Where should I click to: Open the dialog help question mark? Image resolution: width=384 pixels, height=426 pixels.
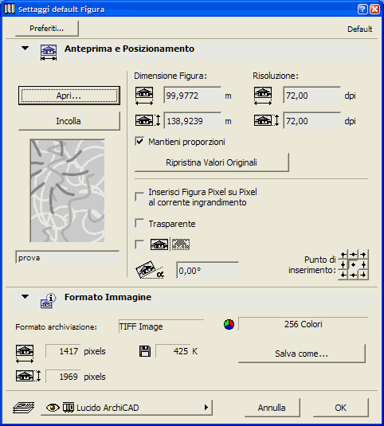tap(362, 10)
